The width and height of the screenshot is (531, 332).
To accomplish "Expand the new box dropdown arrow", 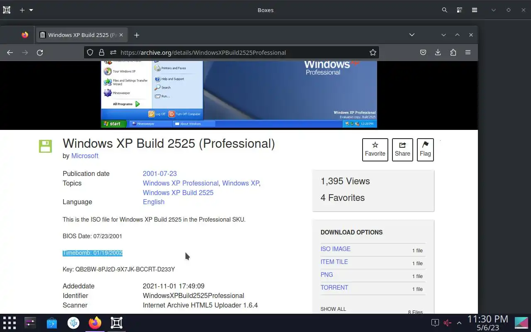I will pos(31,10).
